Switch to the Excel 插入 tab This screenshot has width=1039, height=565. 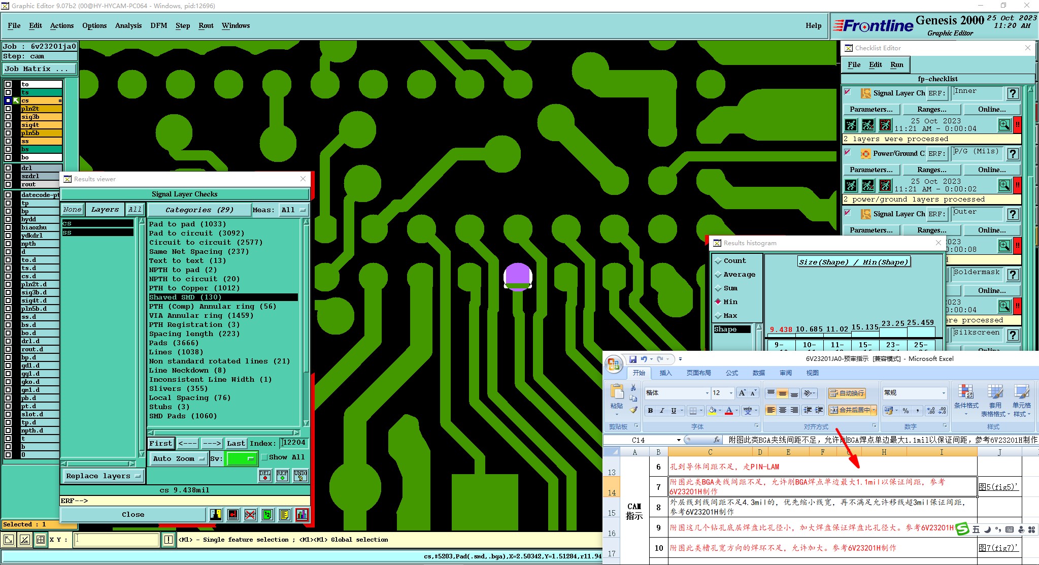[665, 373]
